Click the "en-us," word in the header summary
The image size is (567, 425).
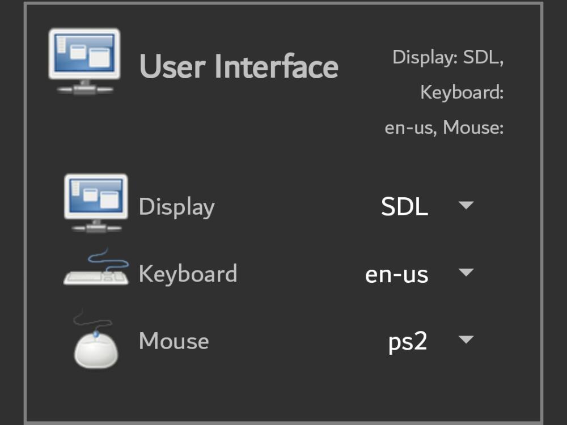pos(411,127)
